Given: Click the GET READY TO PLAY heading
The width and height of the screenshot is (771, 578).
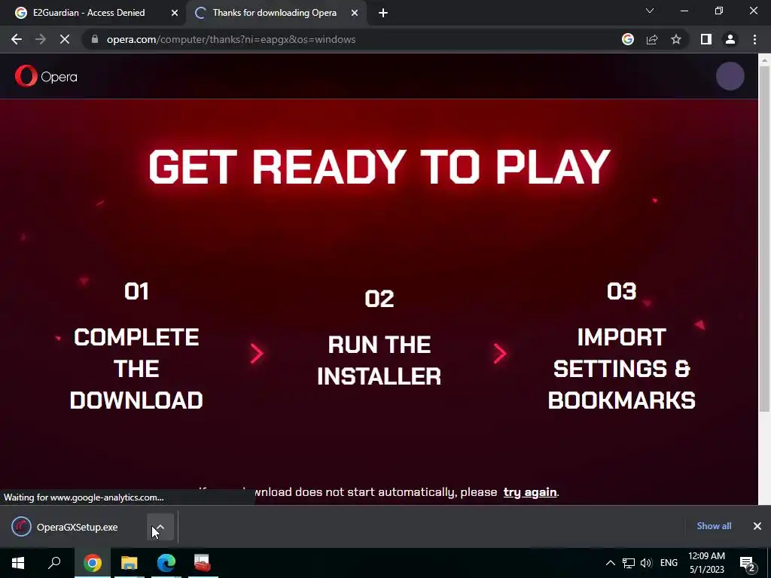Looking at the screenshot, I should tap(379, 167).
